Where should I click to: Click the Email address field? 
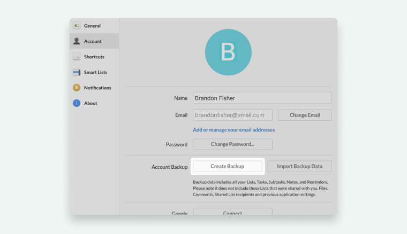[232, 115]
